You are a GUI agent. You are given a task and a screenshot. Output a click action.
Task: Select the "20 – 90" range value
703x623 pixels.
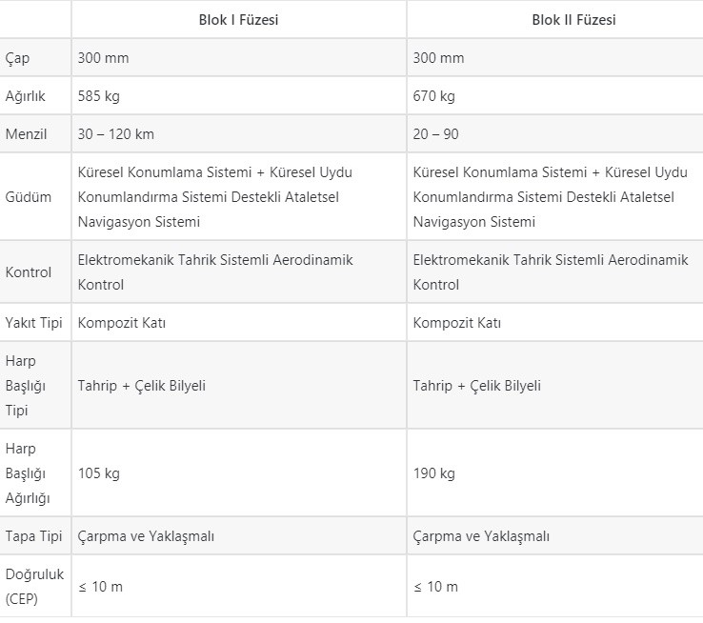[436, 134]
